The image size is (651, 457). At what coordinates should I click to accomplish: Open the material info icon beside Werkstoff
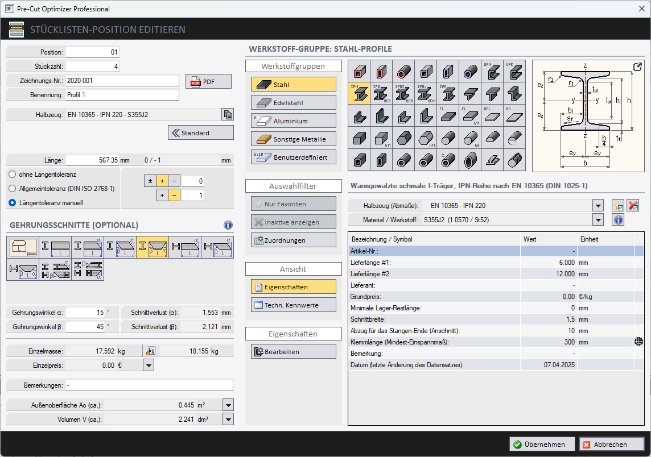click(x=618, y=220)
